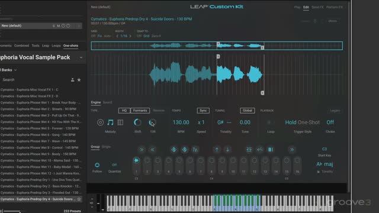Click the formant knob beside Shift

pos(152,122)
